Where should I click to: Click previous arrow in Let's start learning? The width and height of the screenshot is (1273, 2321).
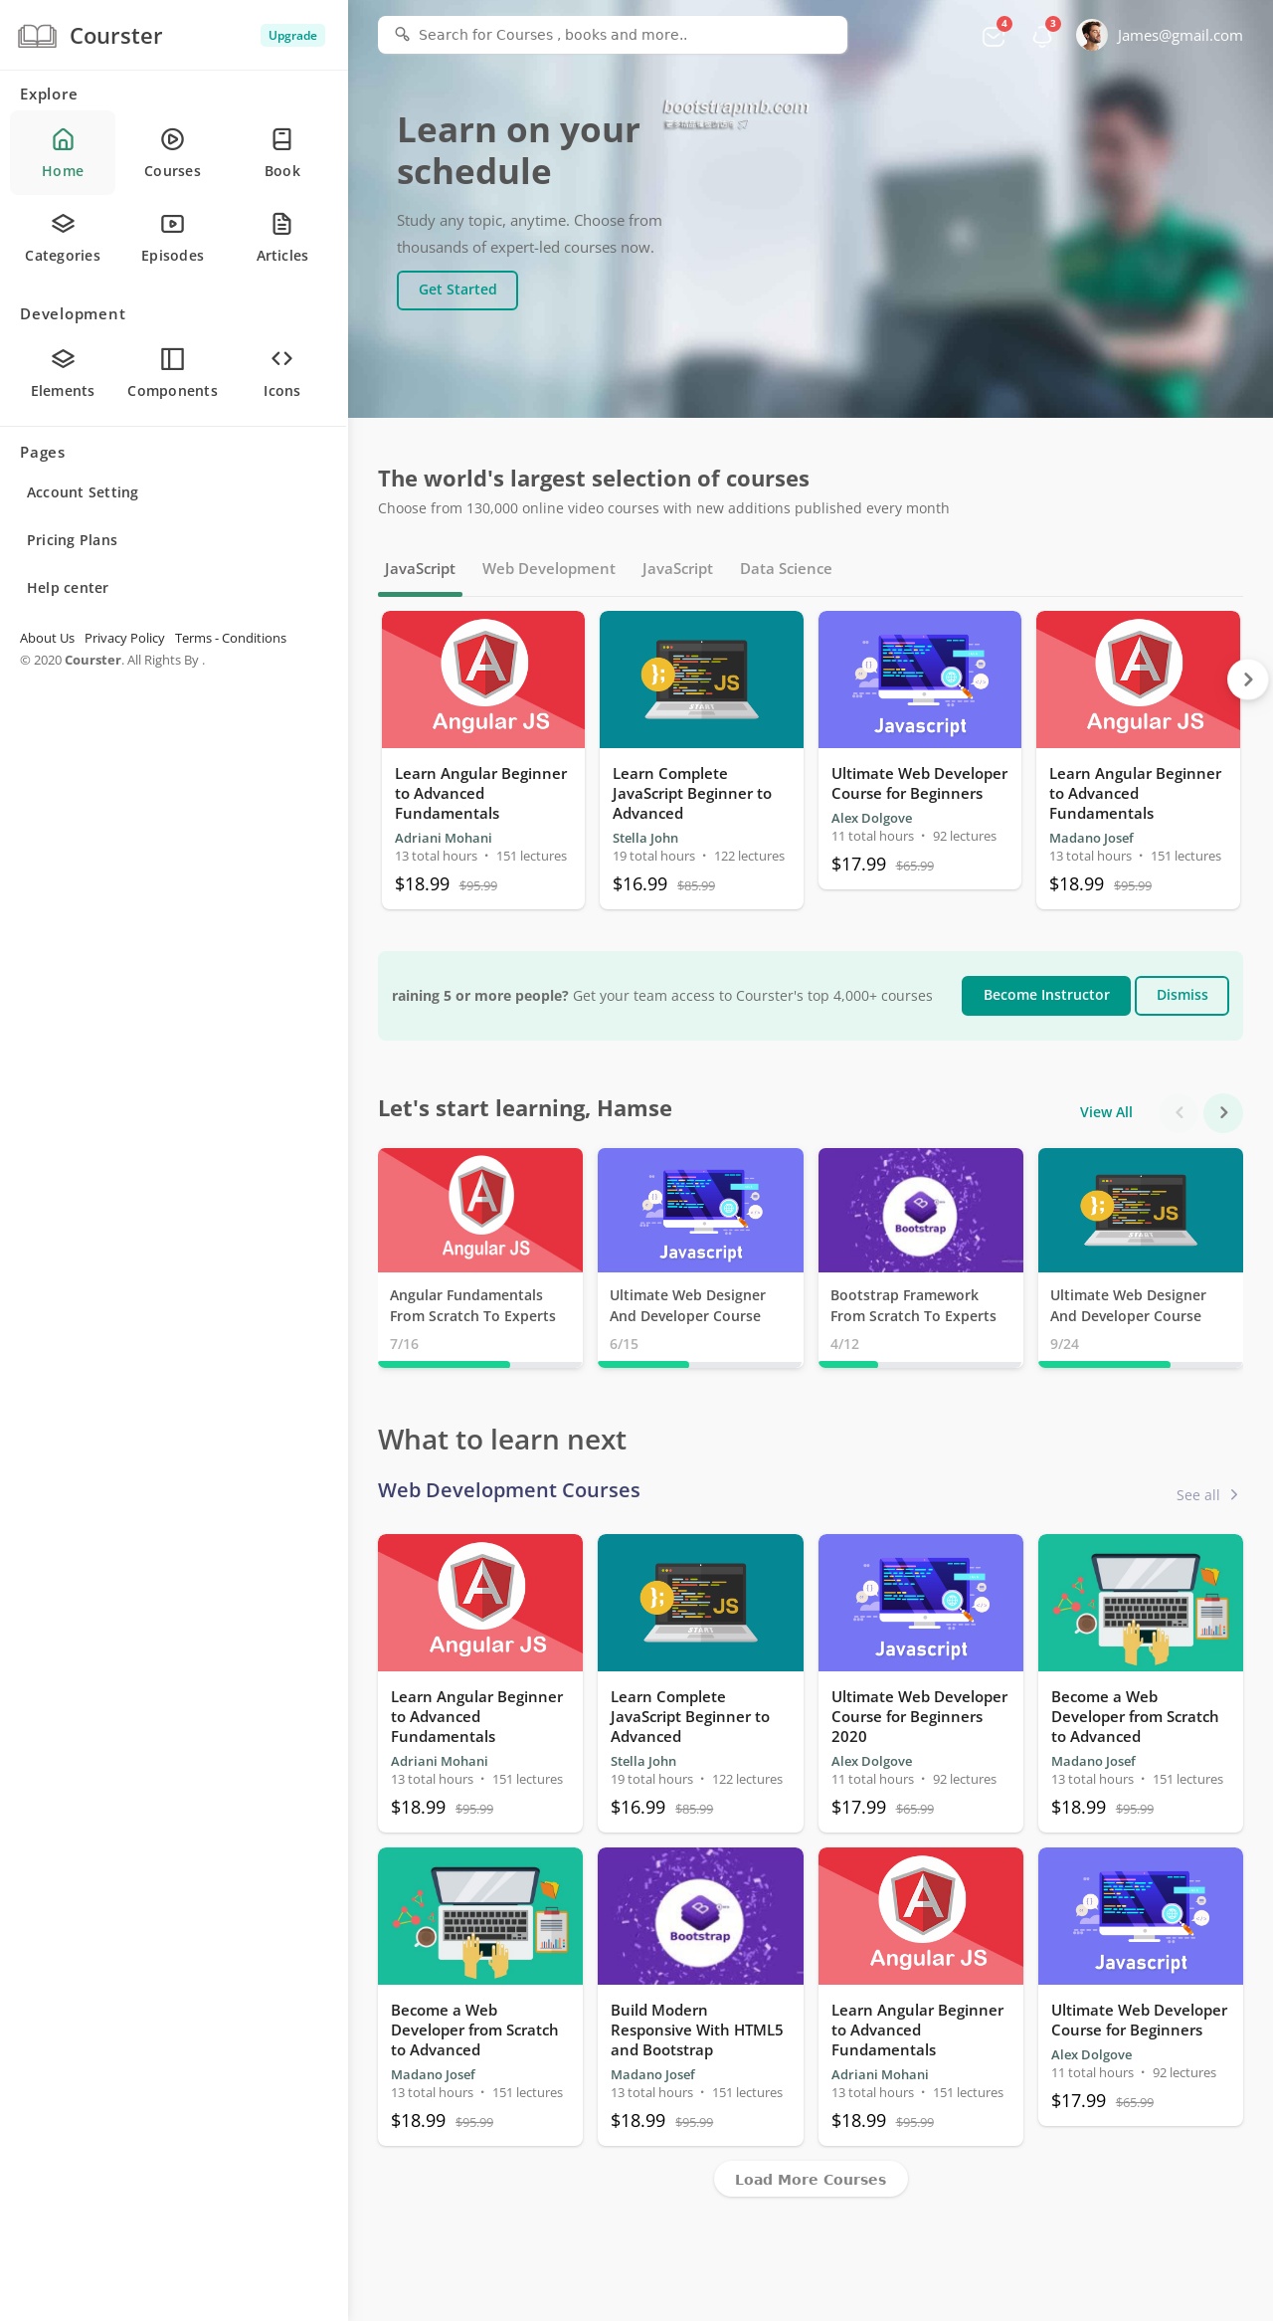1180,1112
